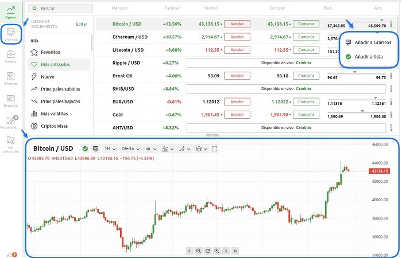Jump to the latest candle in the chart
Screen dimensions: 402x258
(235, 251)
